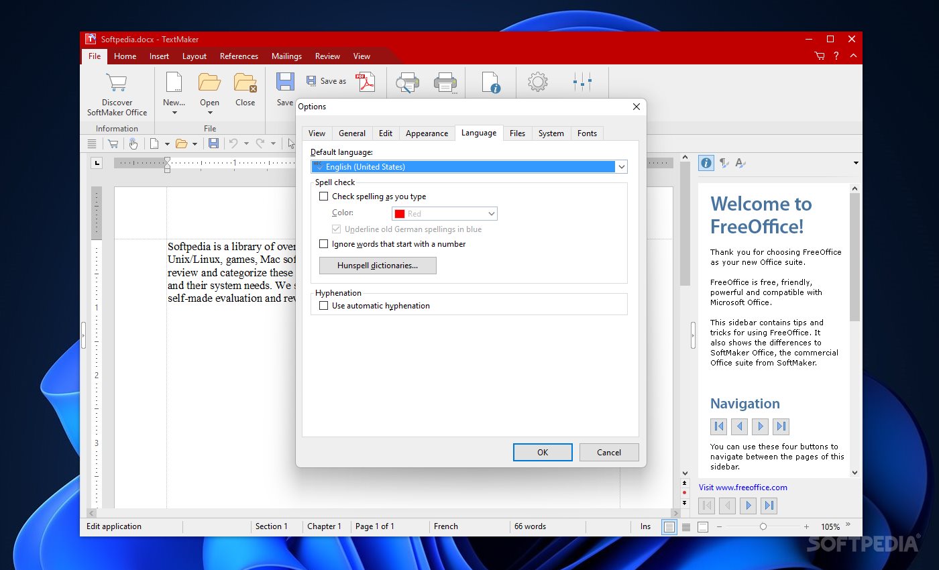Screen dimensions: 939x570
Task: Click small open folder icon in quick toolbar
Action: tap(181, 144)
